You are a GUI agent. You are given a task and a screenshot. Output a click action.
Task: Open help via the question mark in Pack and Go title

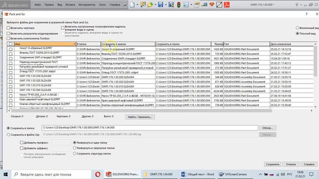pyautogui.click(x=307, y=14)
